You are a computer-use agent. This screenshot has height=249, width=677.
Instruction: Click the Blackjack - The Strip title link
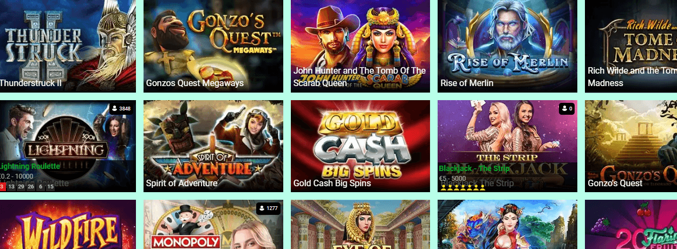(474, 168)
